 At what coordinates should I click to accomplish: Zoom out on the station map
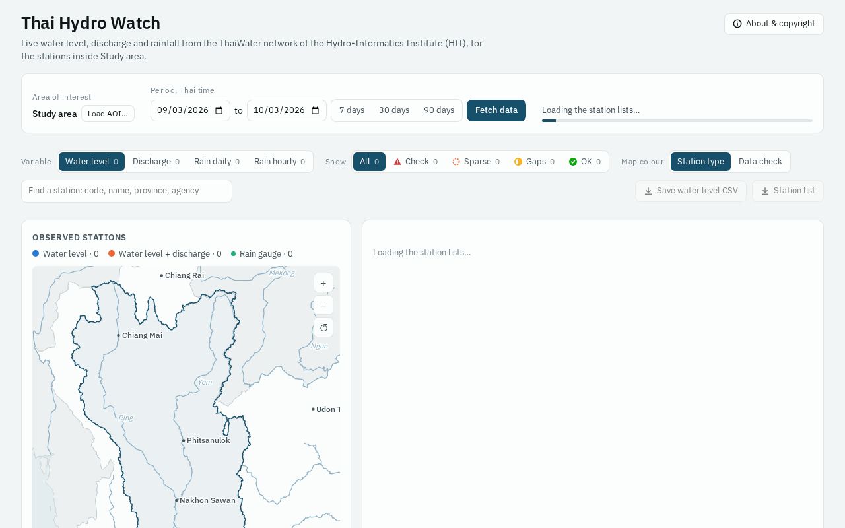(x=323, y=306)
